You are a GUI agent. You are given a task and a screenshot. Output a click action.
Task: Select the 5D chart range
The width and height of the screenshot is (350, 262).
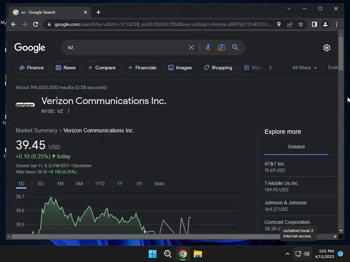(x=41, y=184)
